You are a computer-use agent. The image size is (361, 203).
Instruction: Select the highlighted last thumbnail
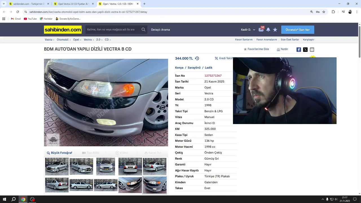pos(155,185)
